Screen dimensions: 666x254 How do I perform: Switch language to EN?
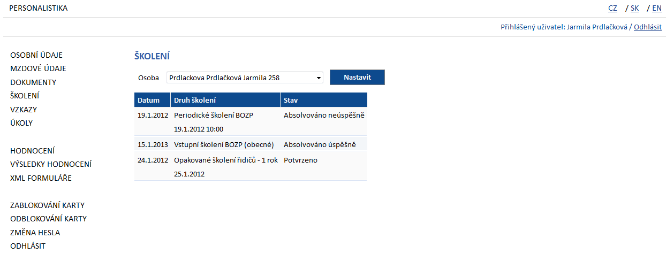pos(657,8)
